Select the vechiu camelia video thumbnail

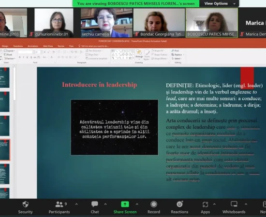click(106, 23)
